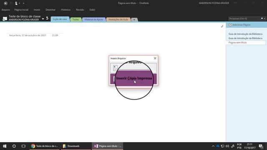Open the Inserir ribbon tab

pyautogui.click(x=37, y=10)
